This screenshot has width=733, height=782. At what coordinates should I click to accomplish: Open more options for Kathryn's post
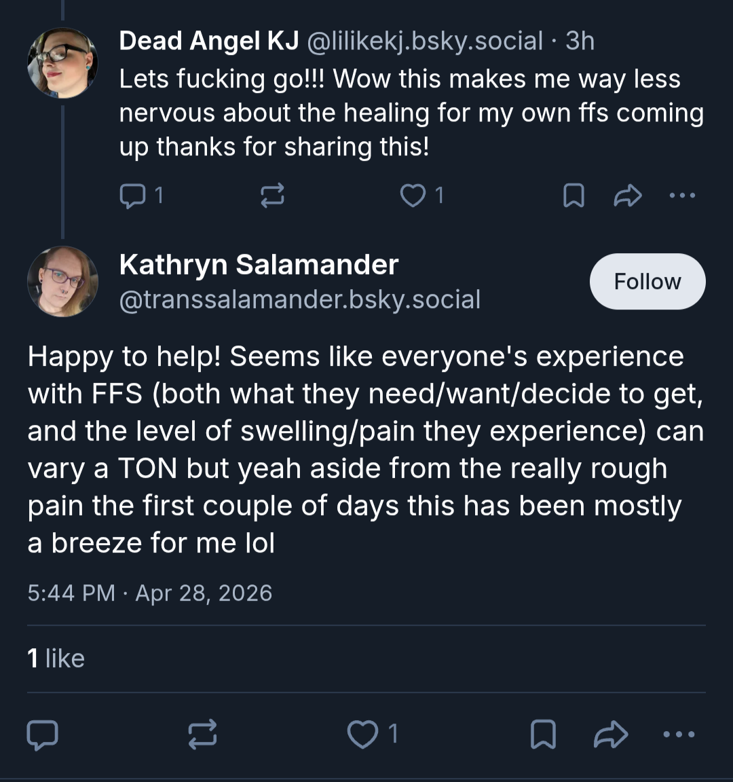679,734
